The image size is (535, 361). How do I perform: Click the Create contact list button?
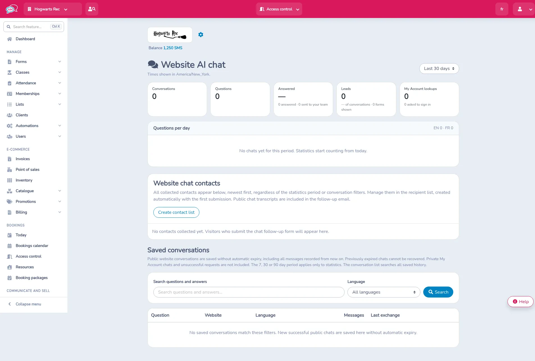[176, 212]
